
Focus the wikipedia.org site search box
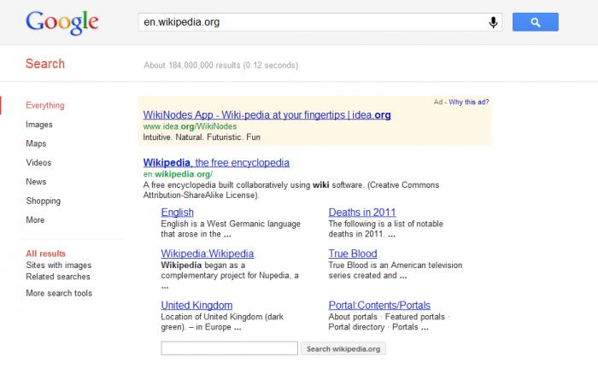pyautogui.click(x=229, y=348)
